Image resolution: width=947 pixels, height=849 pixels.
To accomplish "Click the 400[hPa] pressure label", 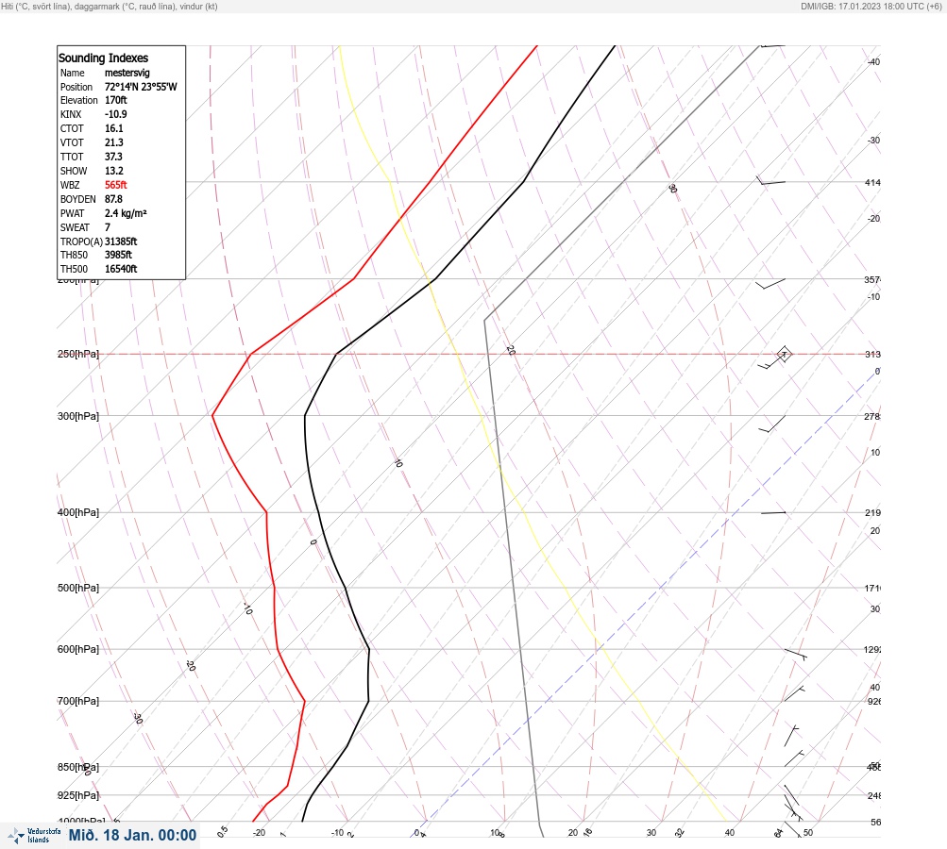I will (78, 512).
